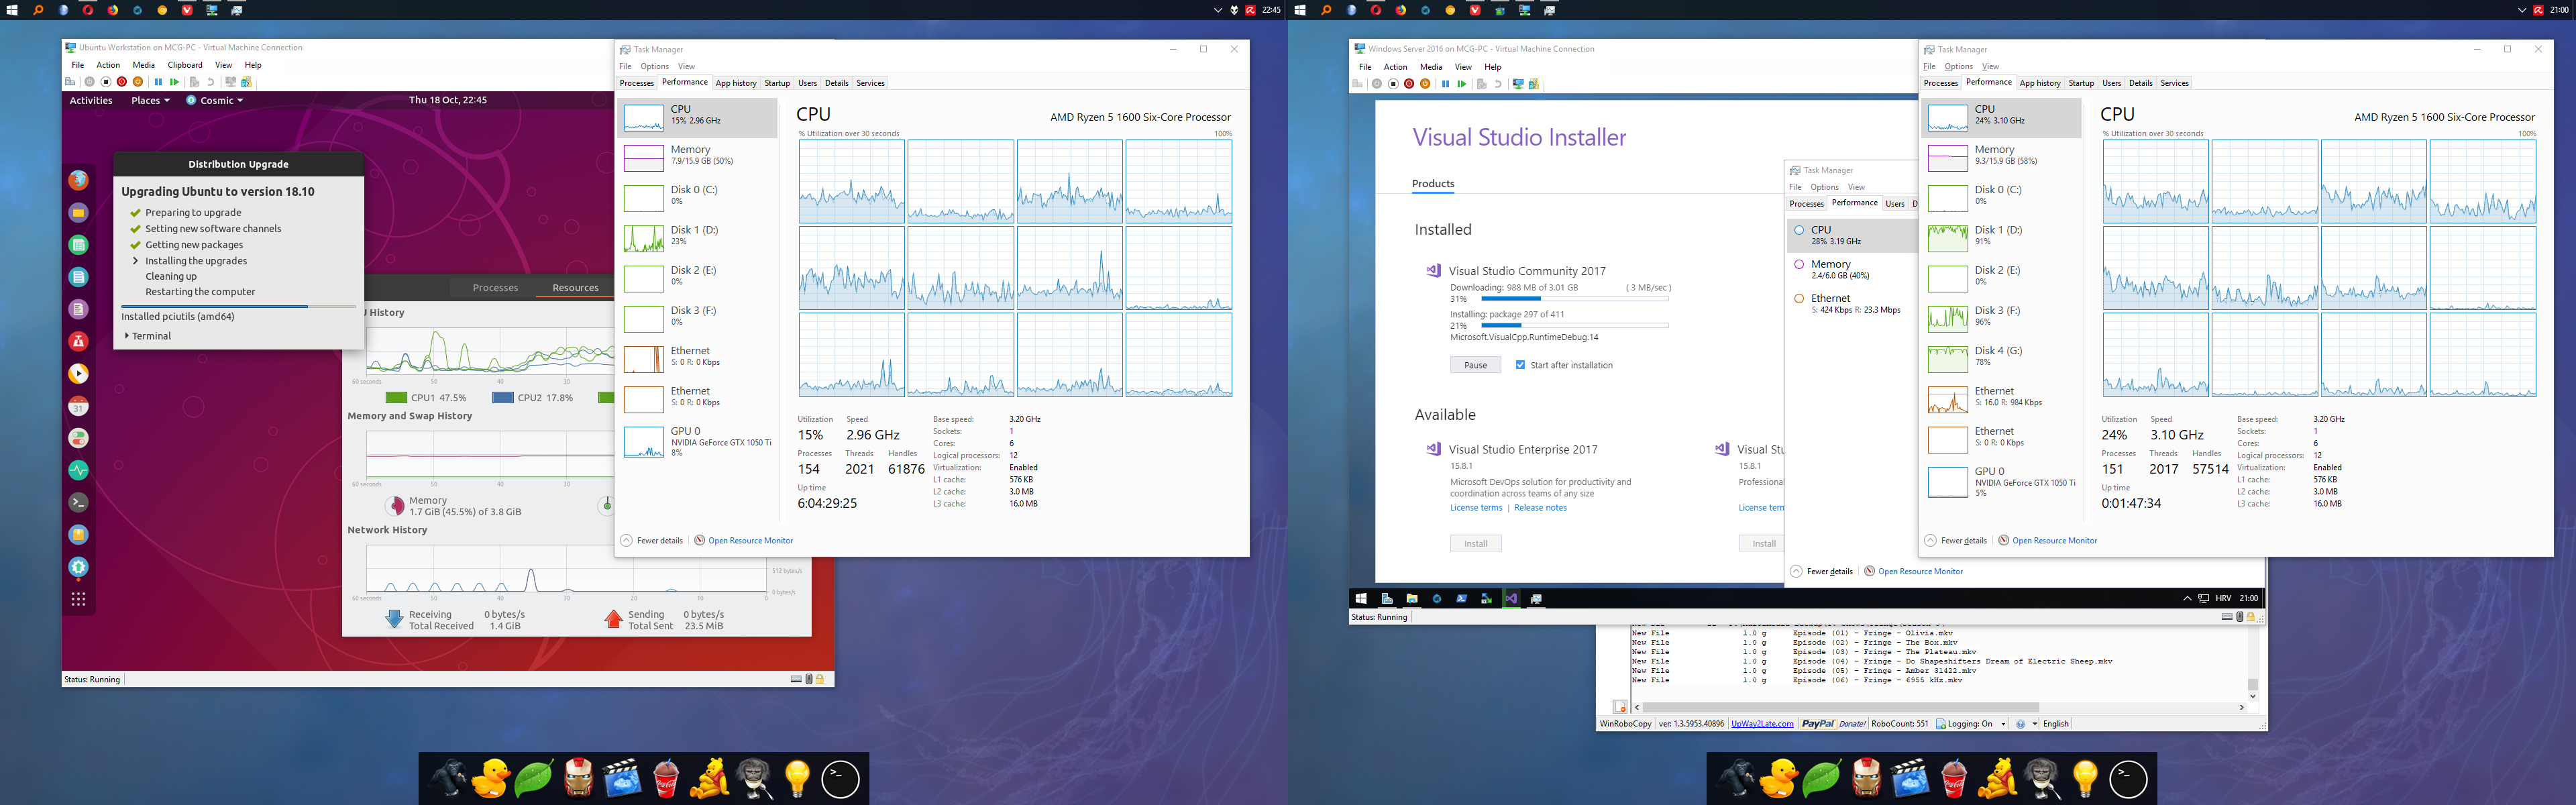Open system monitor icon in Ubuntu dock

(x=79, y=470)
